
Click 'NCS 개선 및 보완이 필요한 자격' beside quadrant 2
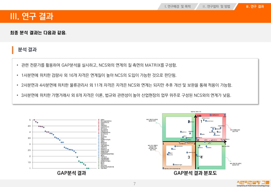152,120
